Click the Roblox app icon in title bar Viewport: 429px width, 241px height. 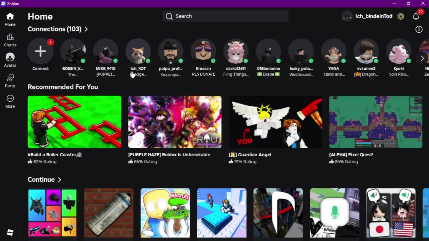(x=3, y=3)
